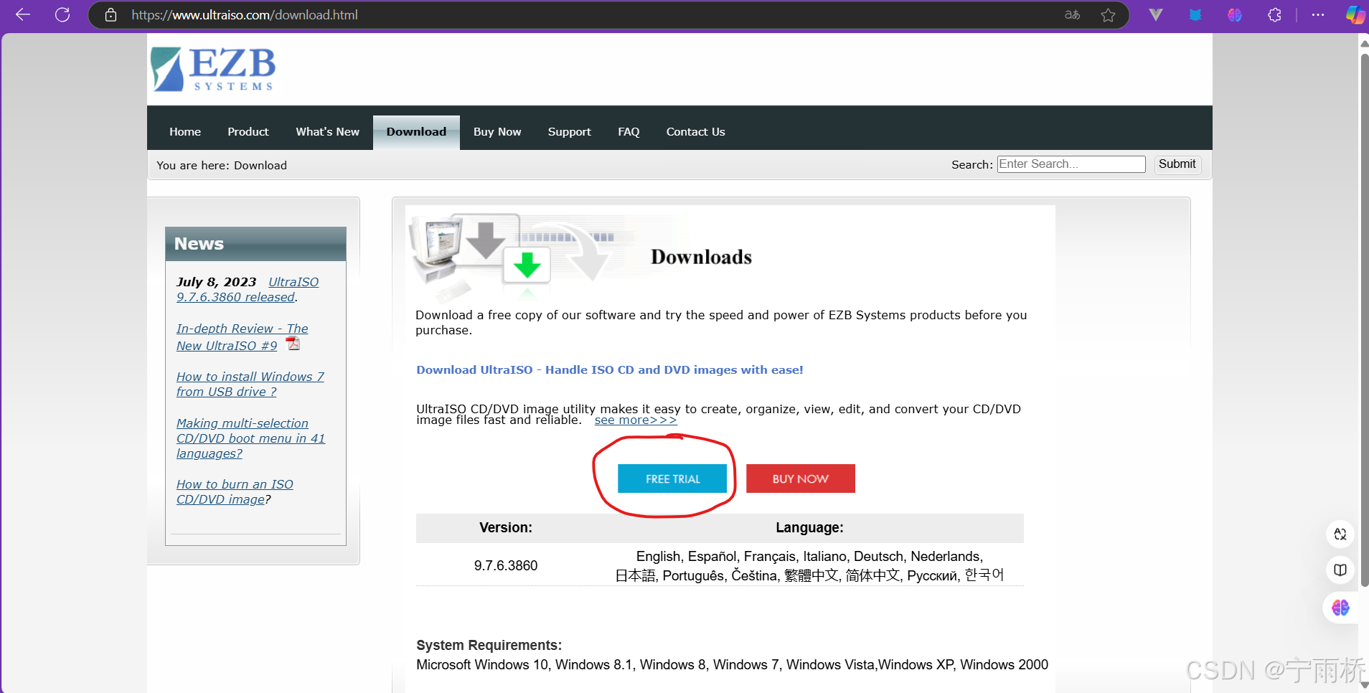The height and width of the screenshot is (693, 1369).
Task: Launch Copilot from the toolbar icon
Action: click(x=1355, y=14)
